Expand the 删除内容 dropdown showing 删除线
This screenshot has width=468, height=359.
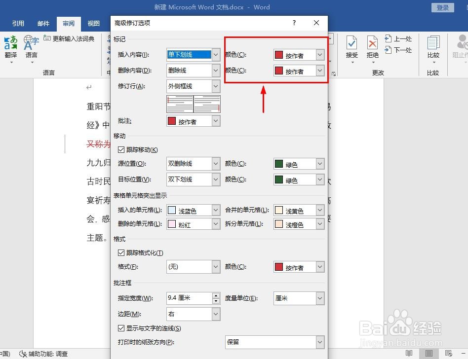(x=215, y=70)
